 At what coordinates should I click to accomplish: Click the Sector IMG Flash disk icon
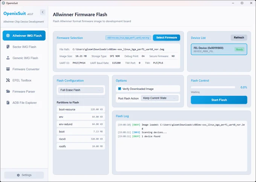[8, 47]
